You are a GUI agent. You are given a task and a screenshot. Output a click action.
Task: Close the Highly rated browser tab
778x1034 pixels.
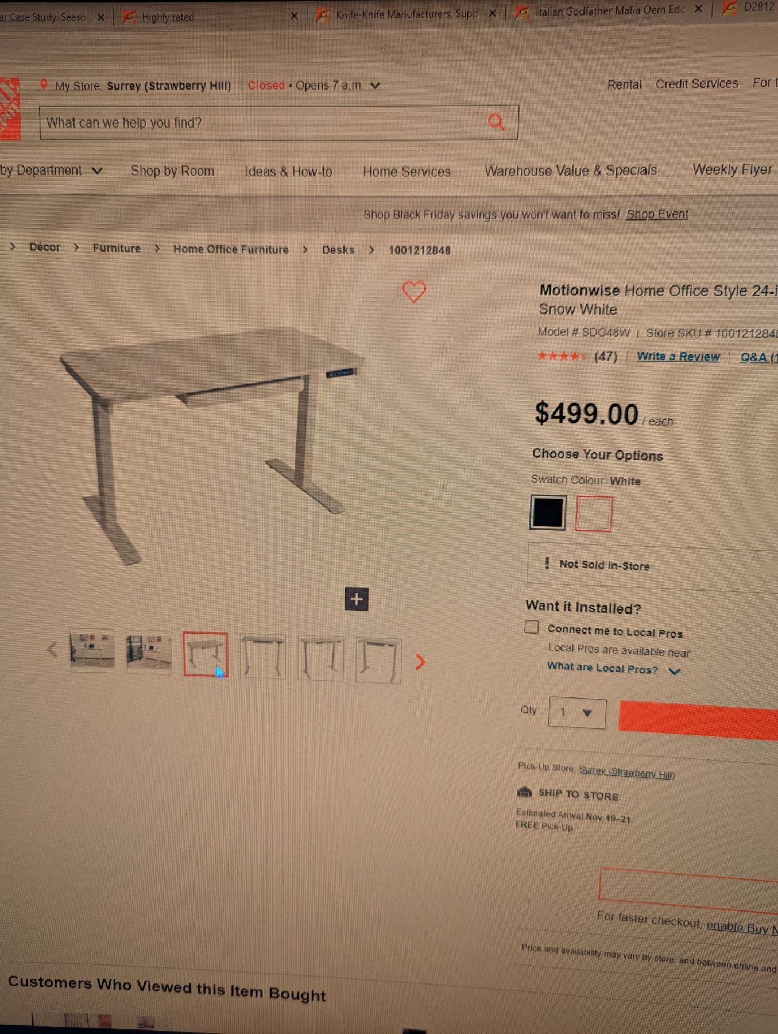[294, 16]
